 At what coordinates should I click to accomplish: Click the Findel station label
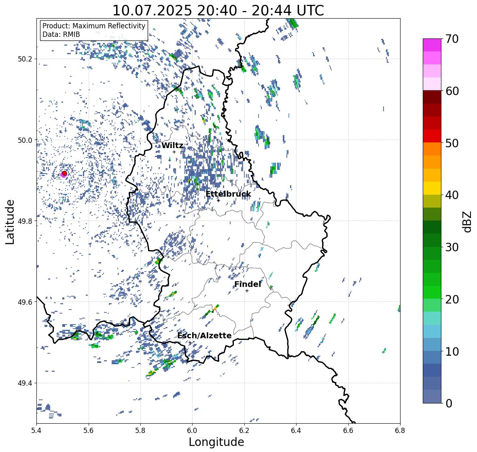pos(248,284)
